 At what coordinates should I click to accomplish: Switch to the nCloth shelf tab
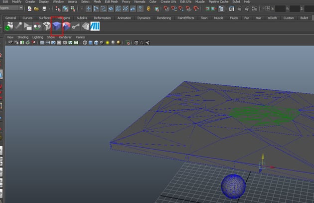click(x=272, y=18)
